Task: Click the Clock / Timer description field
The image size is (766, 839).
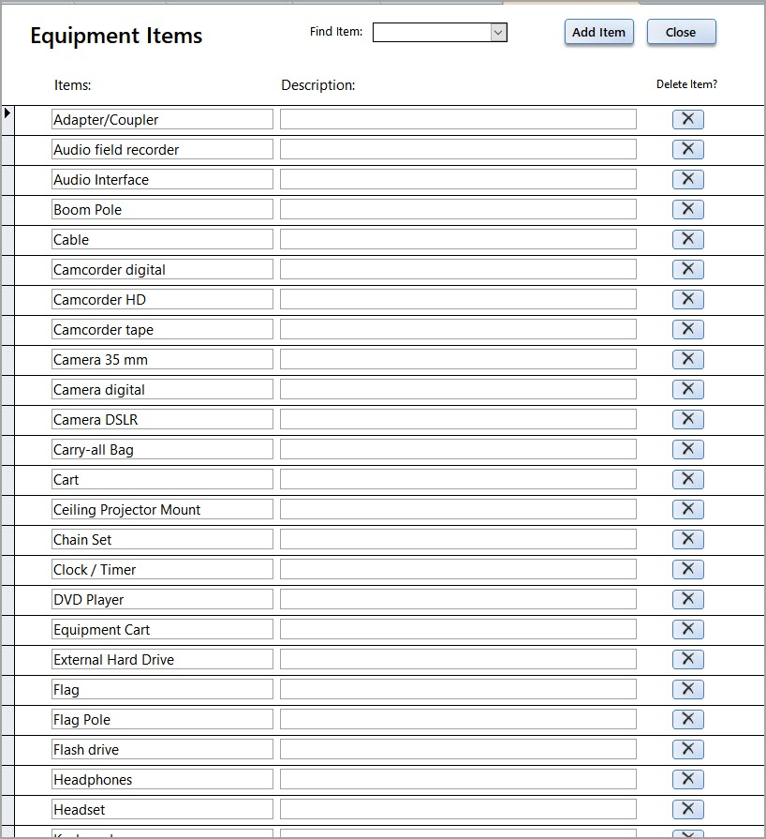Action: coord(458,569)
